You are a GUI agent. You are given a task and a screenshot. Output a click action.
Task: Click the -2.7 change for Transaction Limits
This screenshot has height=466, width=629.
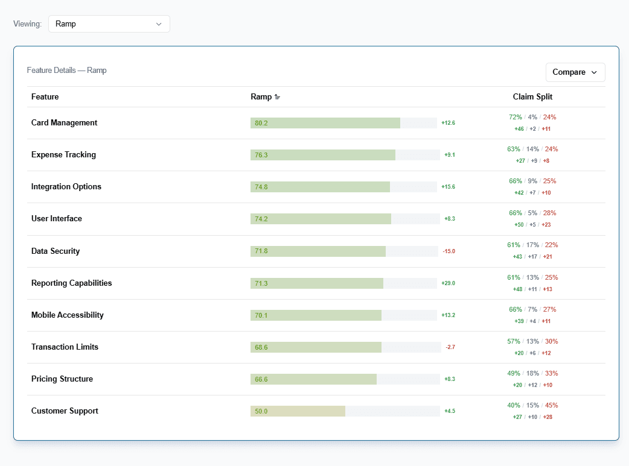450,347
